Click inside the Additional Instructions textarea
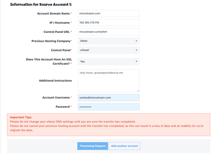This screenshot has width=214, height=154. click(x=109, y=81)
